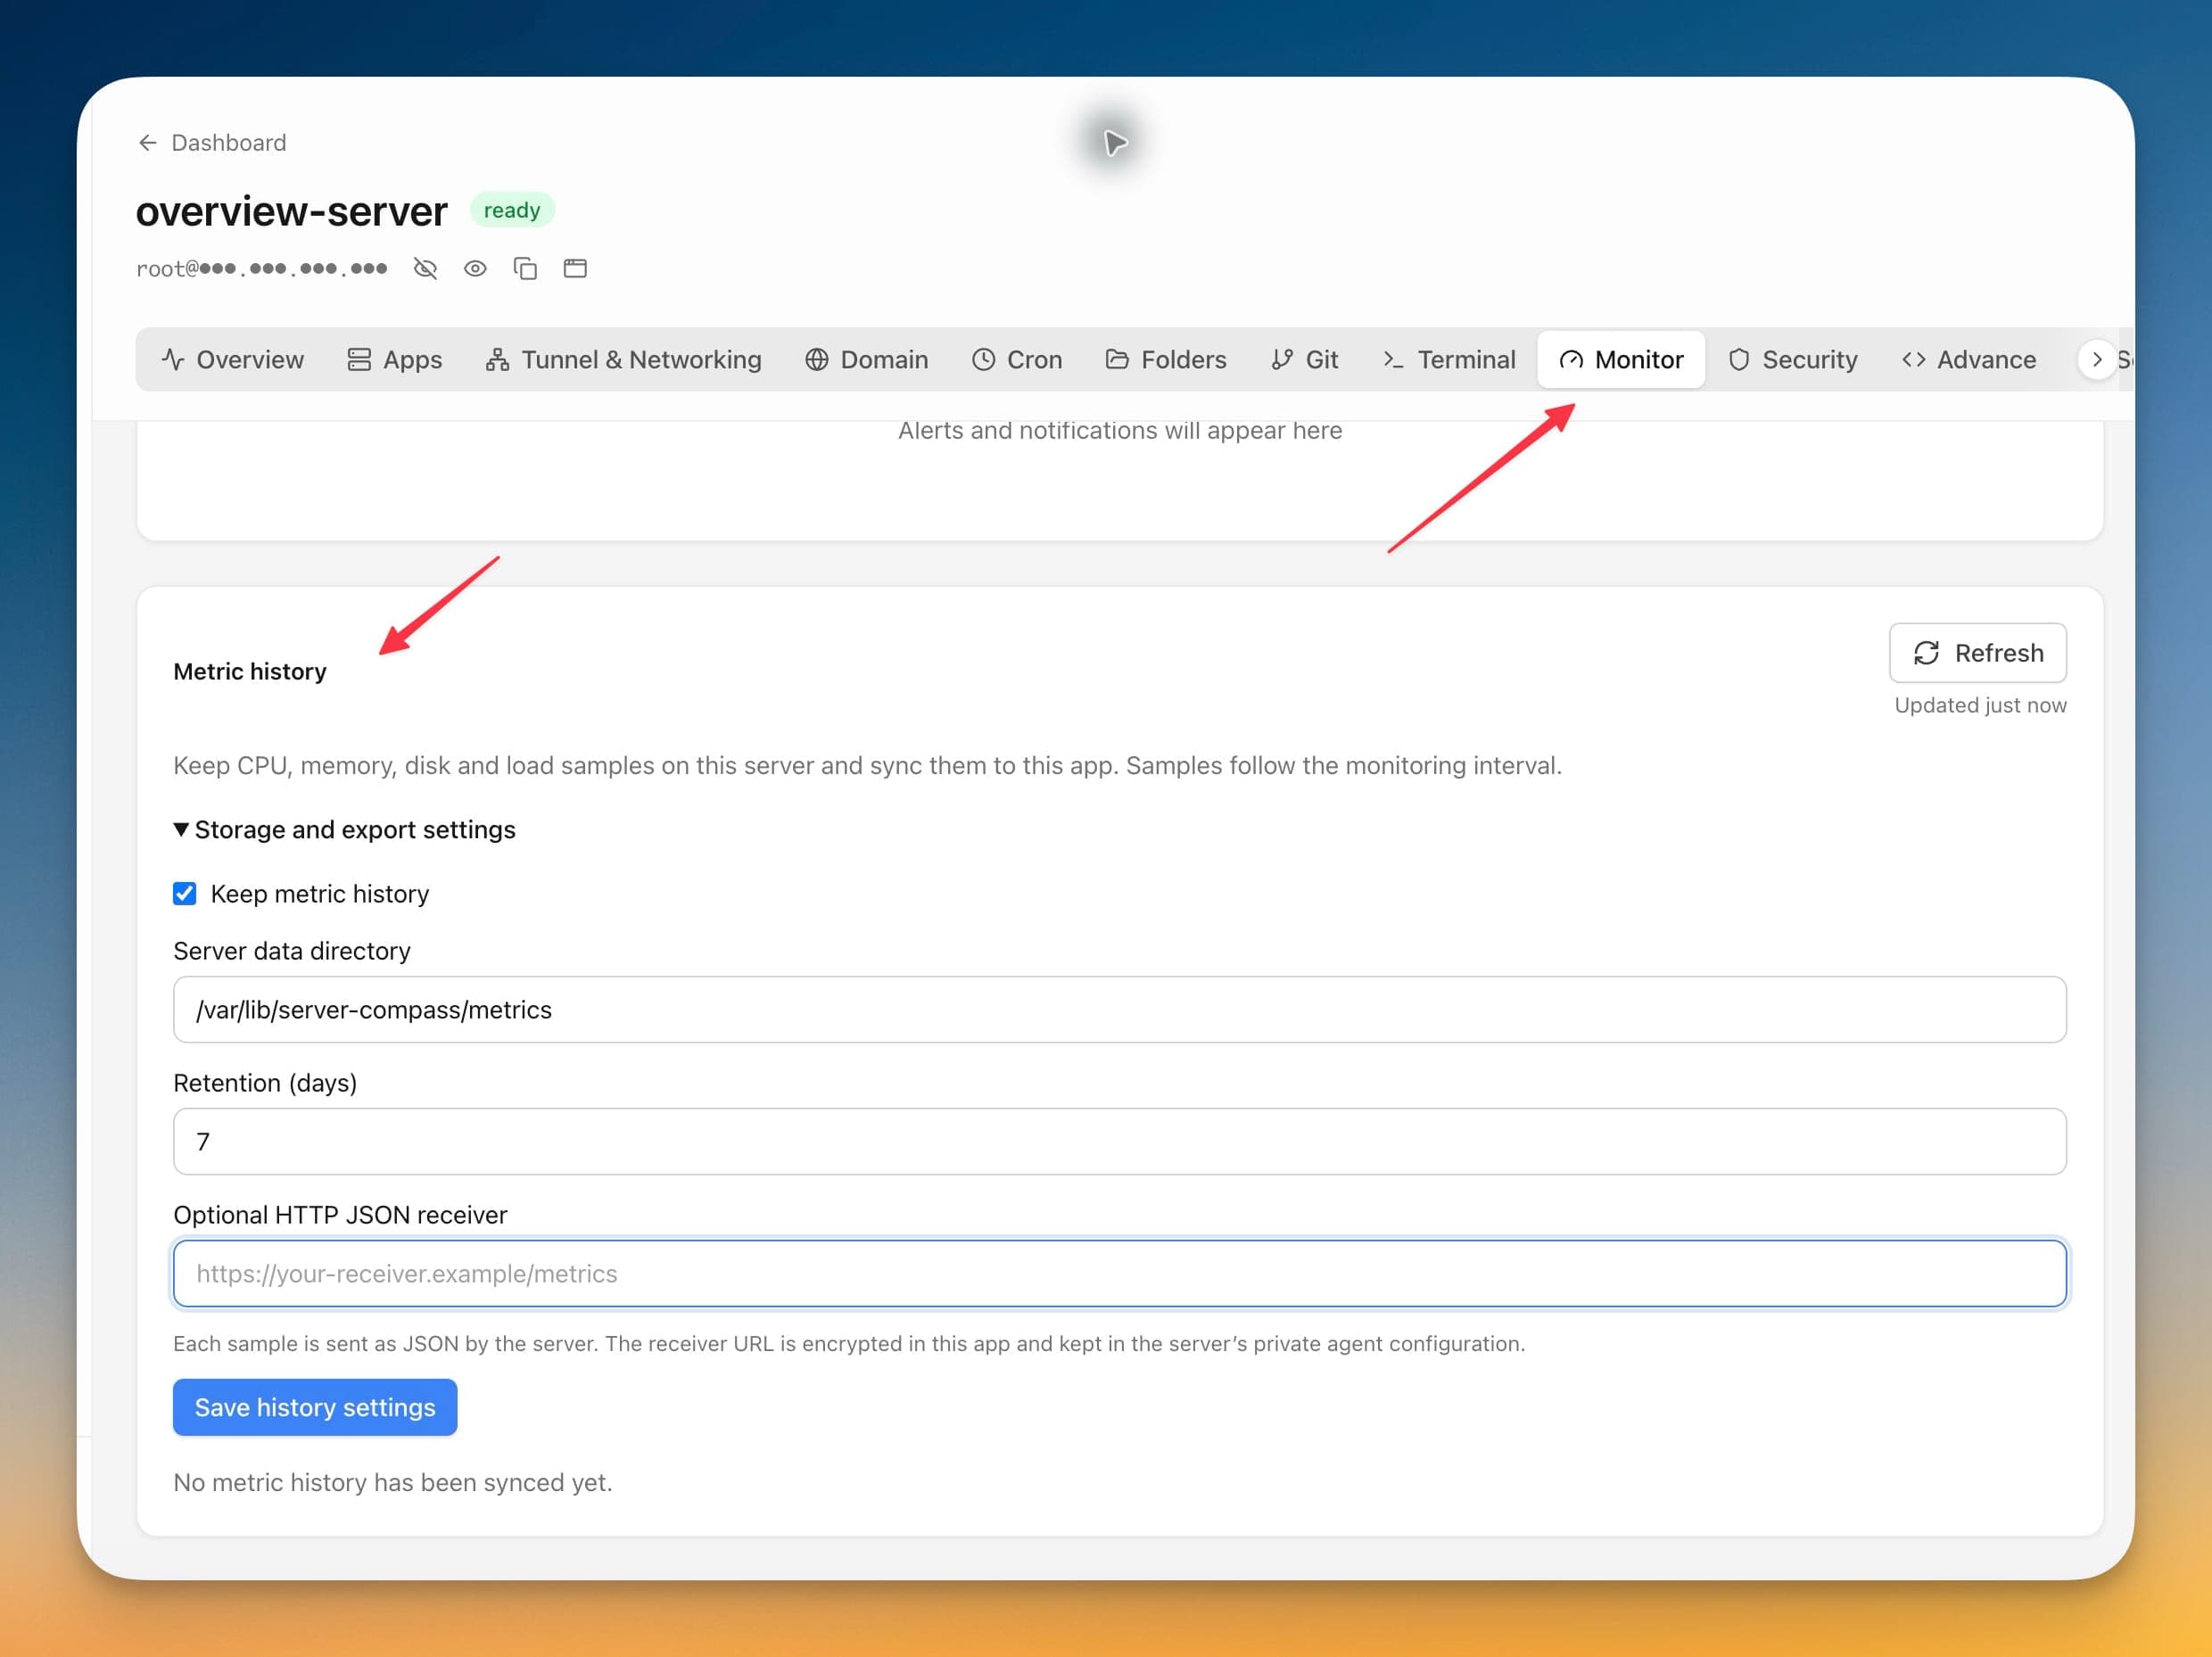
Task: Hide the IP address with the crossed-eye icon
Action: [425, 268]
